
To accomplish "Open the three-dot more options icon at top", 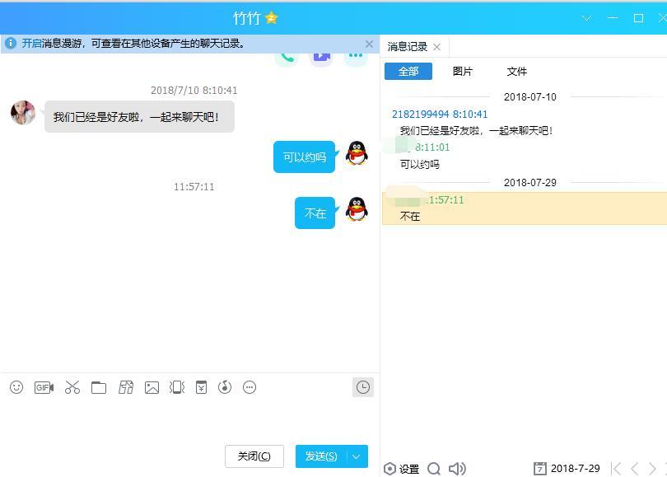I will click(x=356, y=57).
